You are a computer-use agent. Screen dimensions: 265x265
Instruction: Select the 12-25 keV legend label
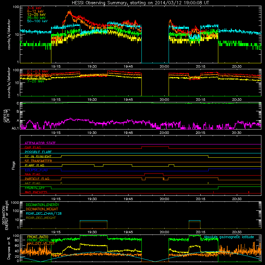(x=36, y=15)
